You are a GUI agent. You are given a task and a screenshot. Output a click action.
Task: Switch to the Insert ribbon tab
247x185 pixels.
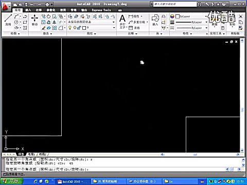(28, 10)
